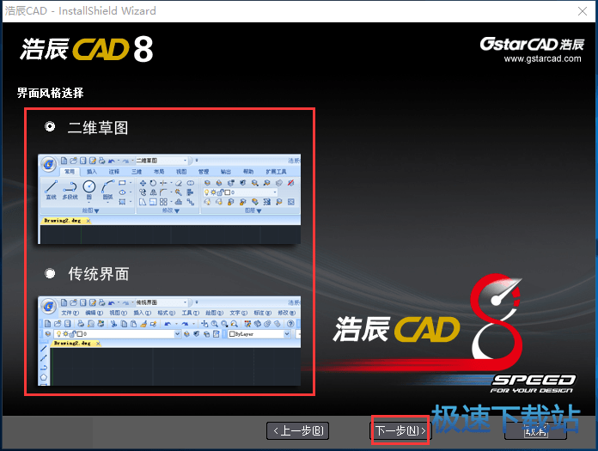Cancel the installation with 取消 button
This screenshot has width=598, height=451.
[535, 430]
